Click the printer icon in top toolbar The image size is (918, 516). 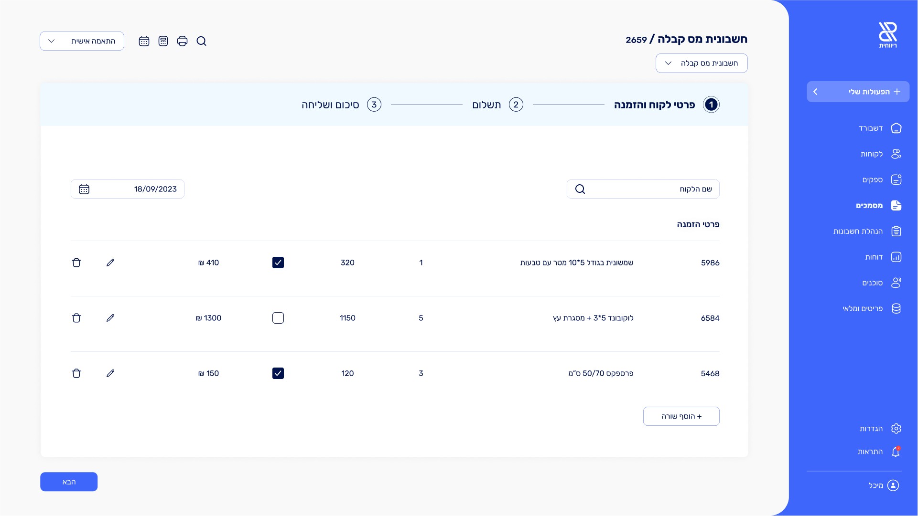182,41
